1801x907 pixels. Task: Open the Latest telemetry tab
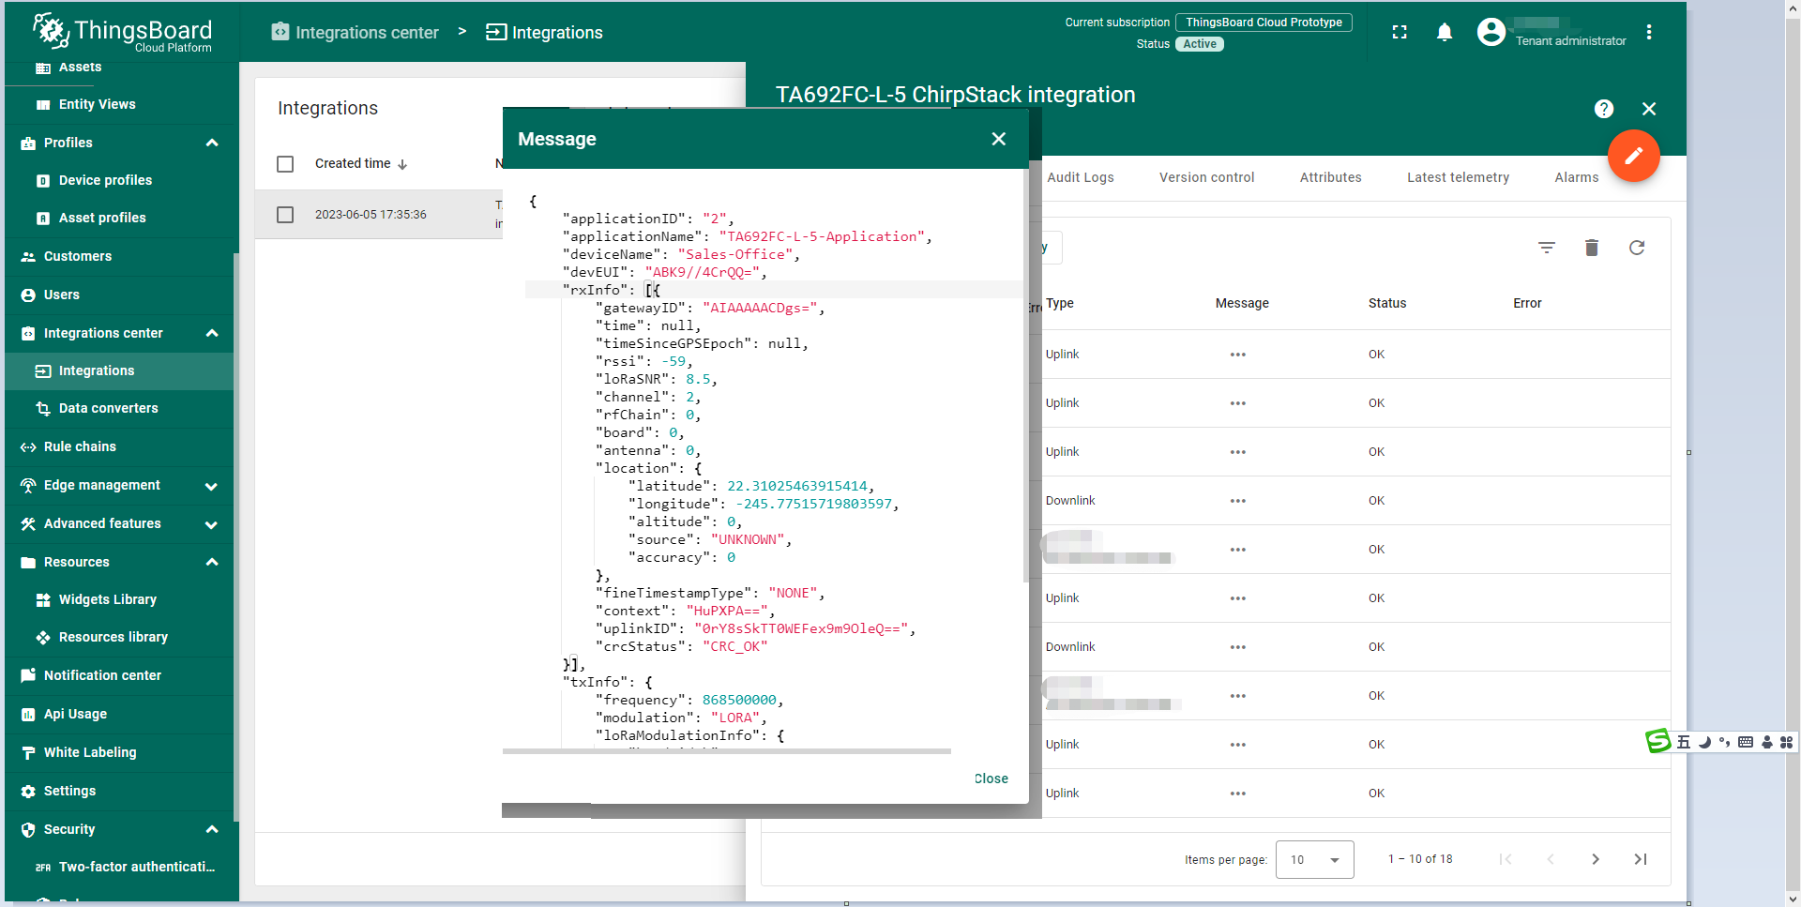coord(1458,177)
